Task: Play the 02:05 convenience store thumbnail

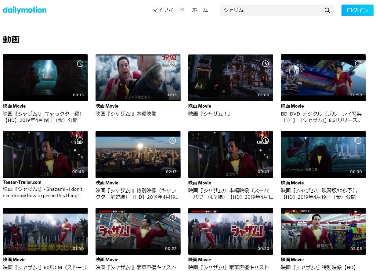Action: point(323,231)
